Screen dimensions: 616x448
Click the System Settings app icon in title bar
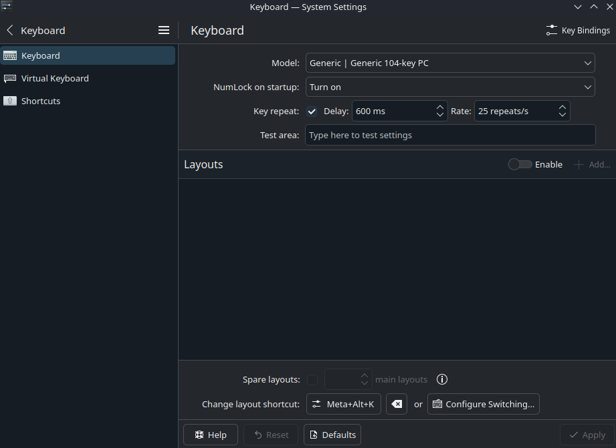pos(7,6)
